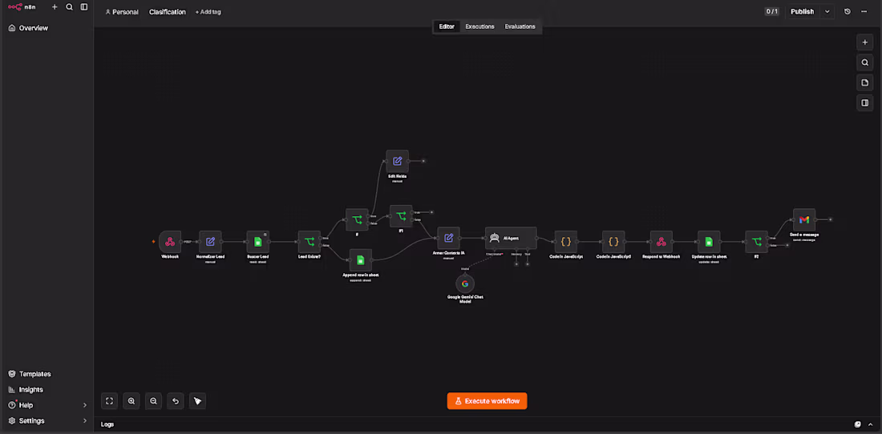Select the Update row in sheet node
The width and height of the screenshot is (882, 434).
click(x=709, y=242)
